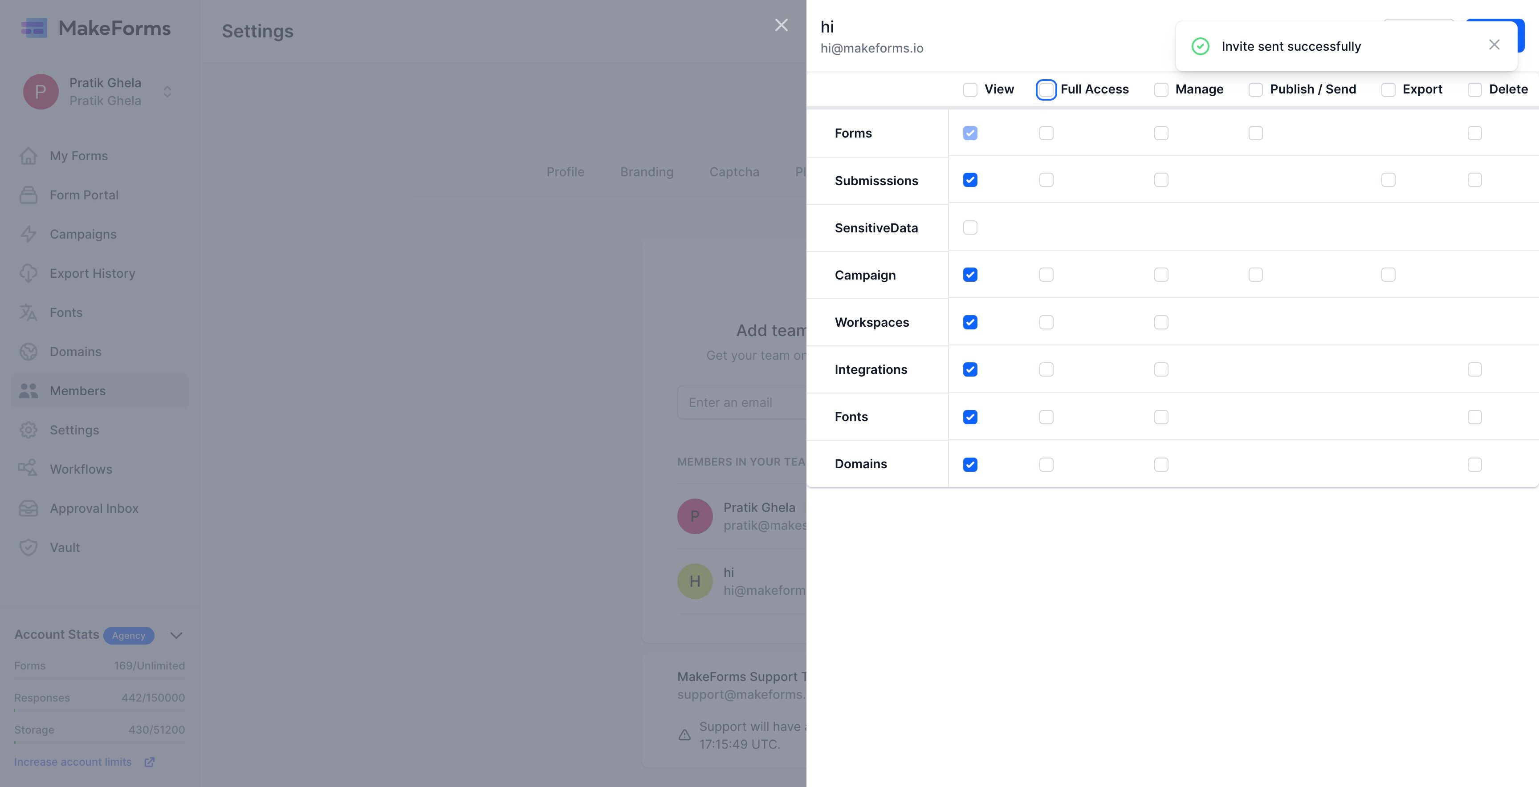The height and width of the screenshot is (787, 1539).
Task: Switch to the Captcha tab
Action: point(734,172)
